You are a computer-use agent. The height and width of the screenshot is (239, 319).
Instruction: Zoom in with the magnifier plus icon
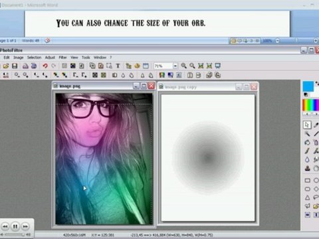tap(183, 66)
